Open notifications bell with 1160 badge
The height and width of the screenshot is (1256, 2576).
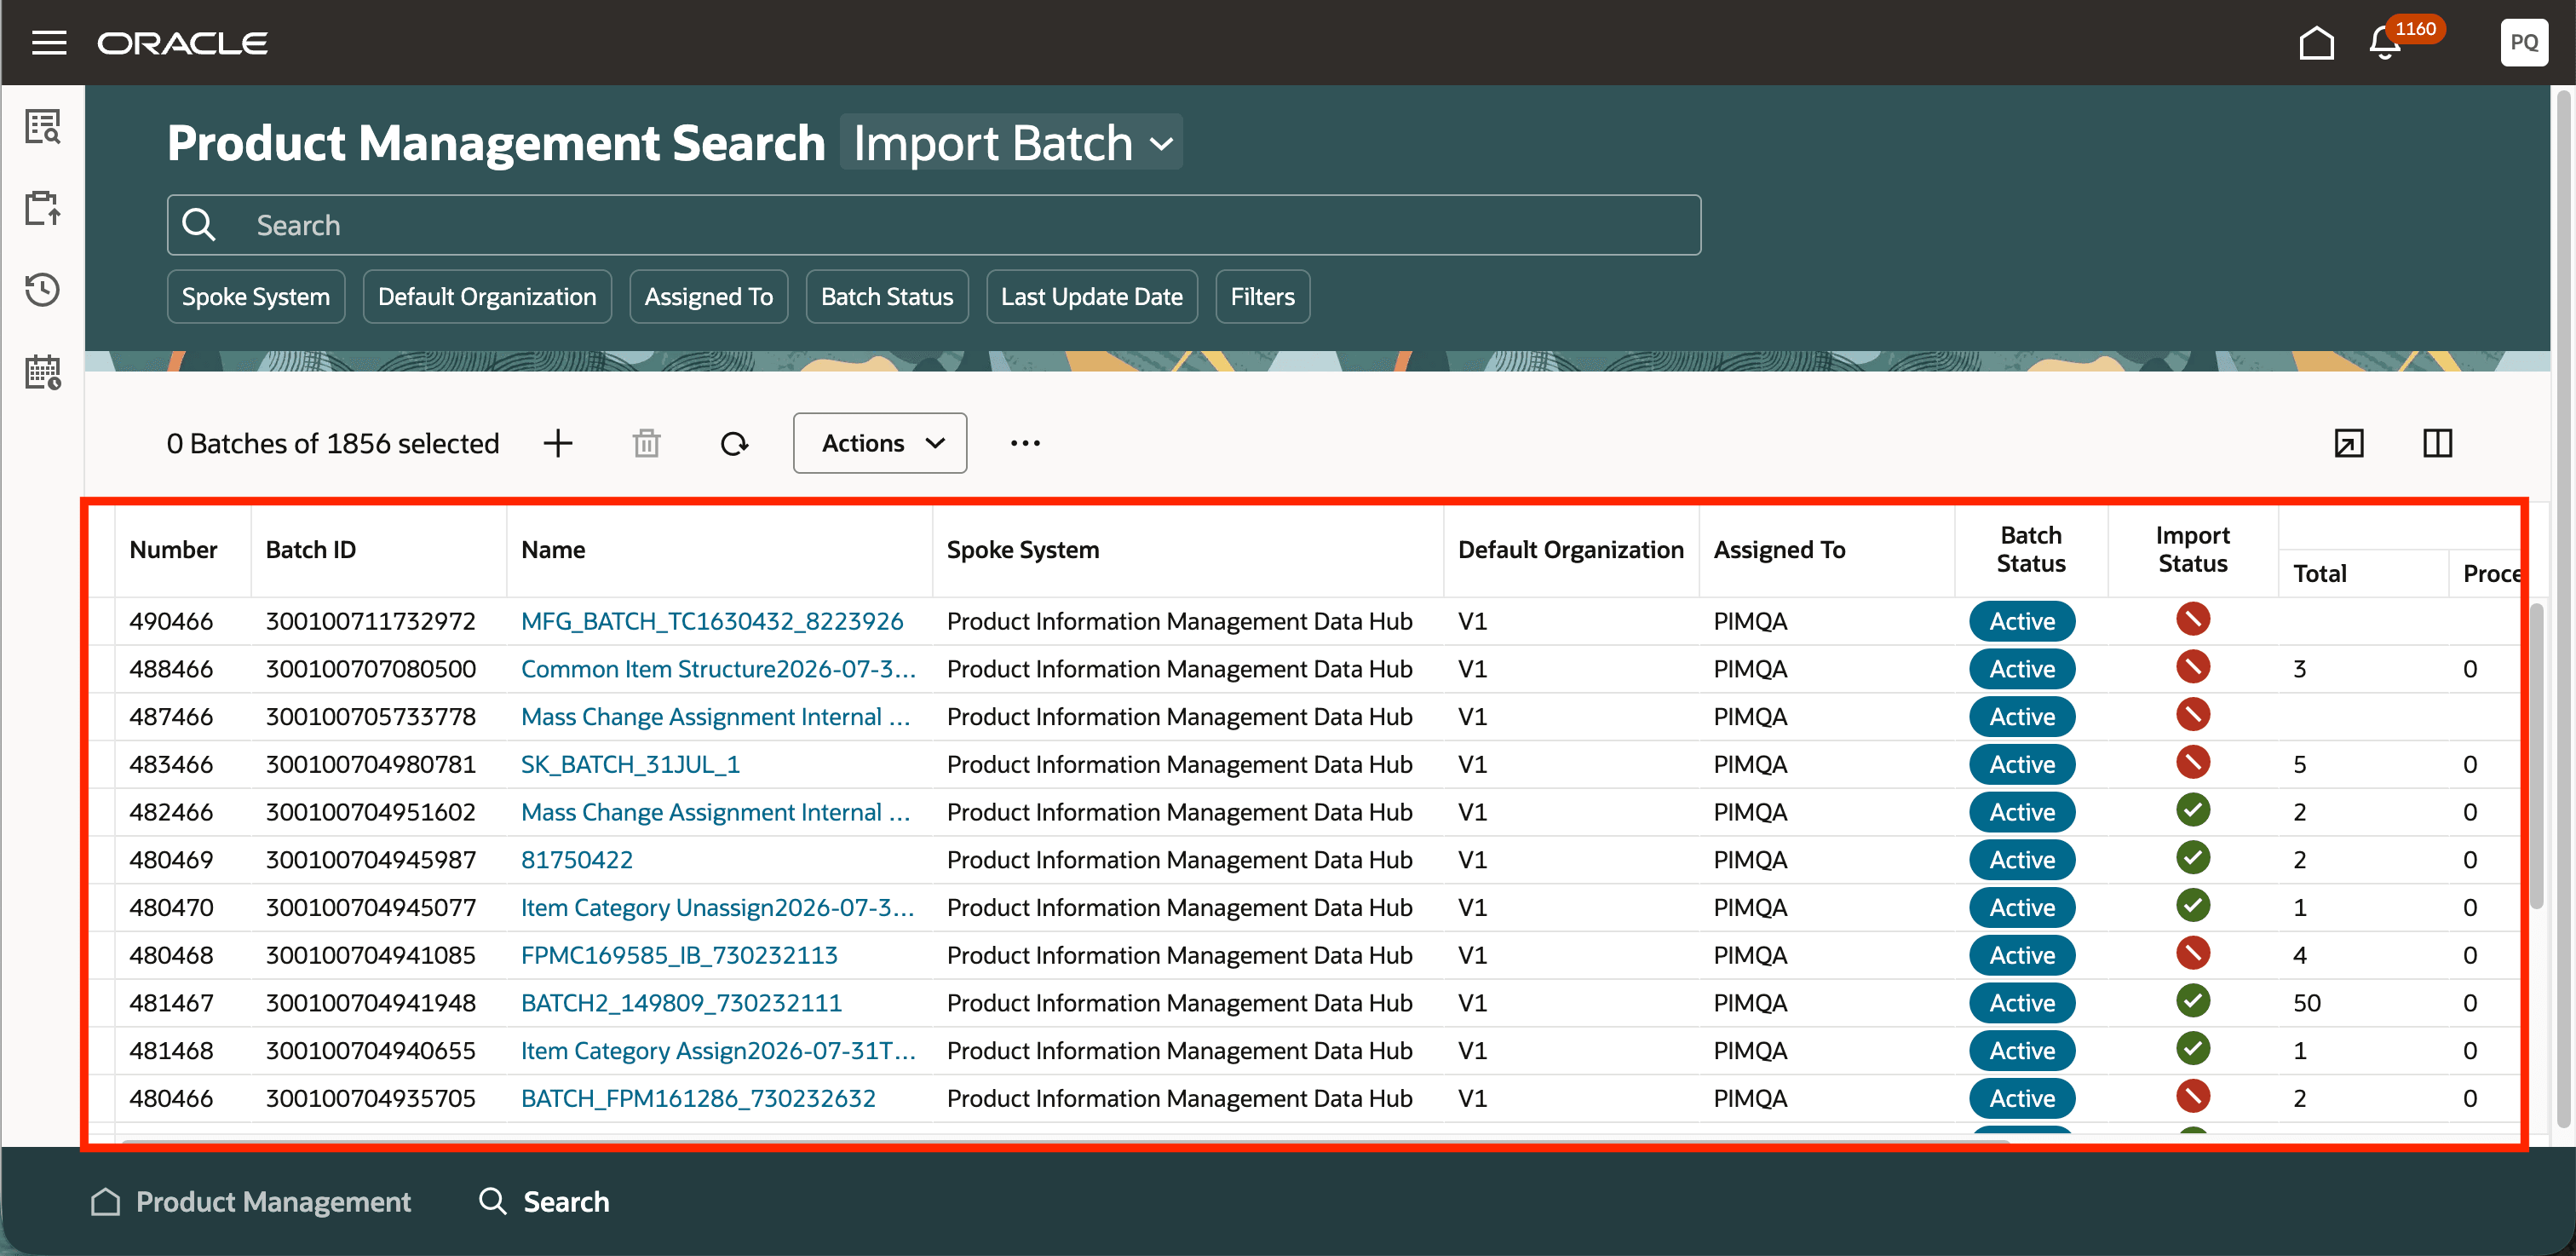2385,43
